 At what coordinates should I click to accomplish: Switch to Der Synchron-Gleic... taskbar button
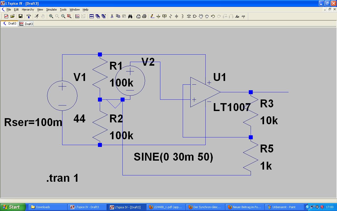[206, 207]
